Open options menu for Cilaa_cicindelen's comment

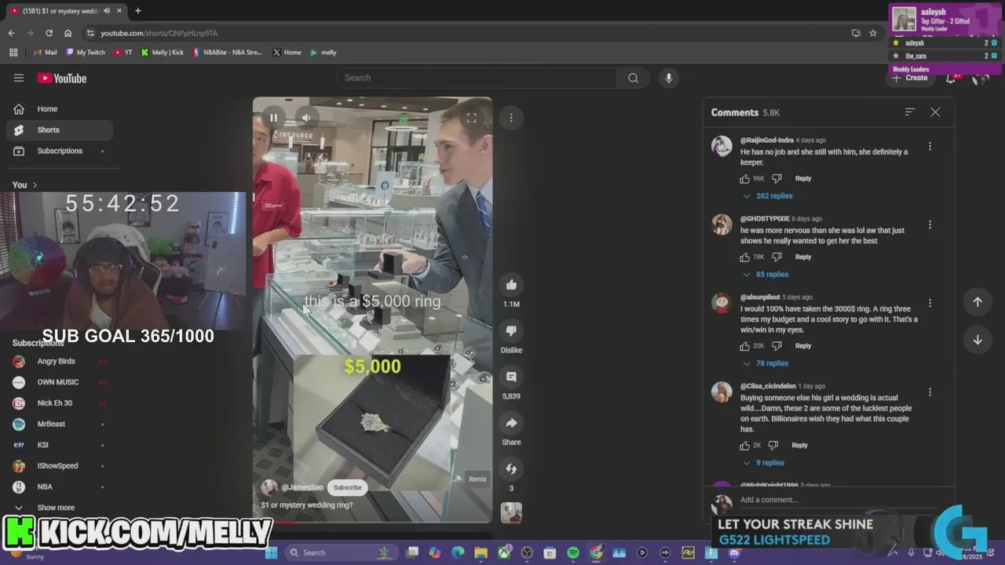click(930, 392)
